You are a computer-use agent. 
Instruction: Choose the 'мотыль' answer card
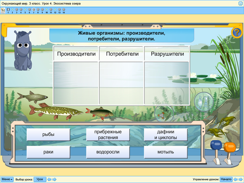point(166,152)
